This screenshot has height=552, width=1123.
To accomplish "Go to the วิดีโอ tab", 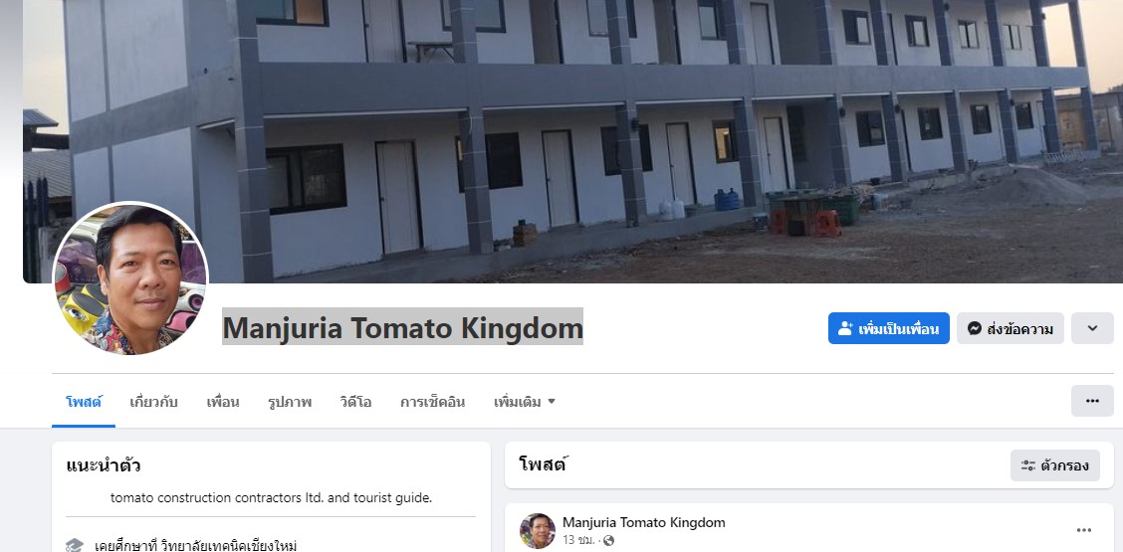I will point(355,402).
